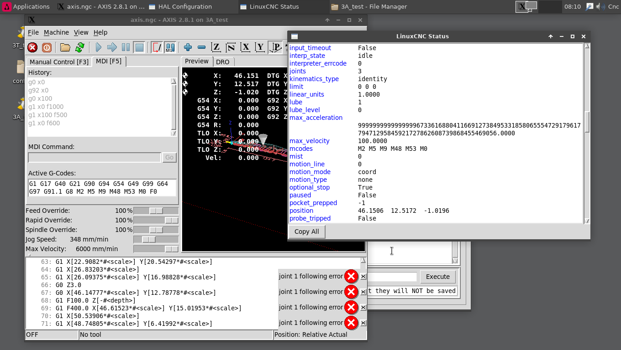This screenshot has height=350, width=621.
Task: Select history entry 'g1 x0 f600'
Action: coord(44,123)
